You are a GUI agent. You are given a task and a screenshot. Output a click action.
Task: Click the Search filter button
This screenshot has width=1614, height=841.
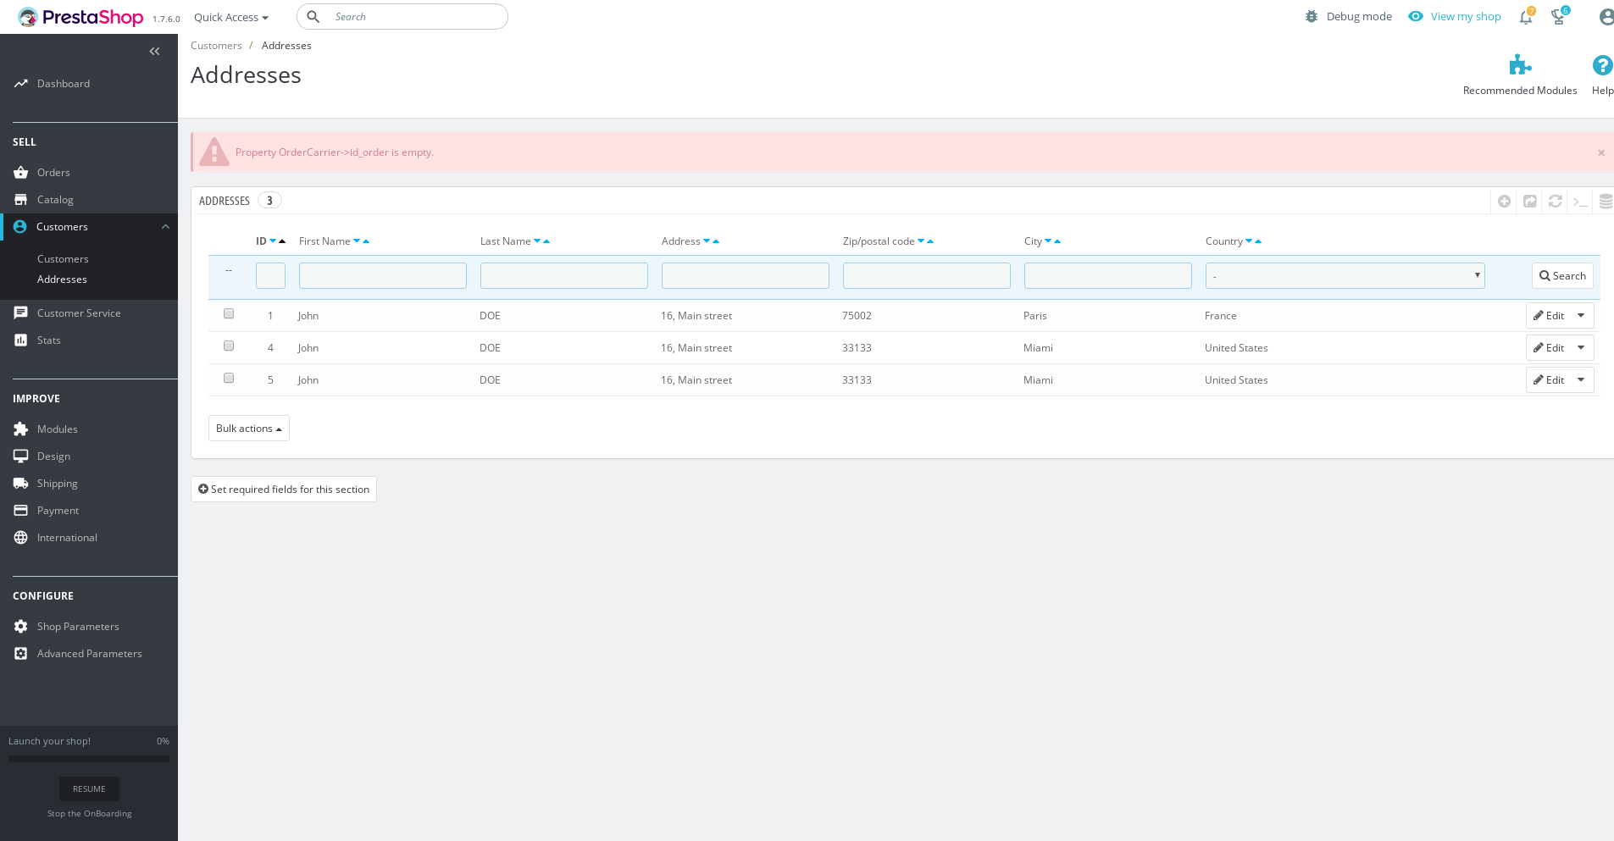[x=1562, y=276]
